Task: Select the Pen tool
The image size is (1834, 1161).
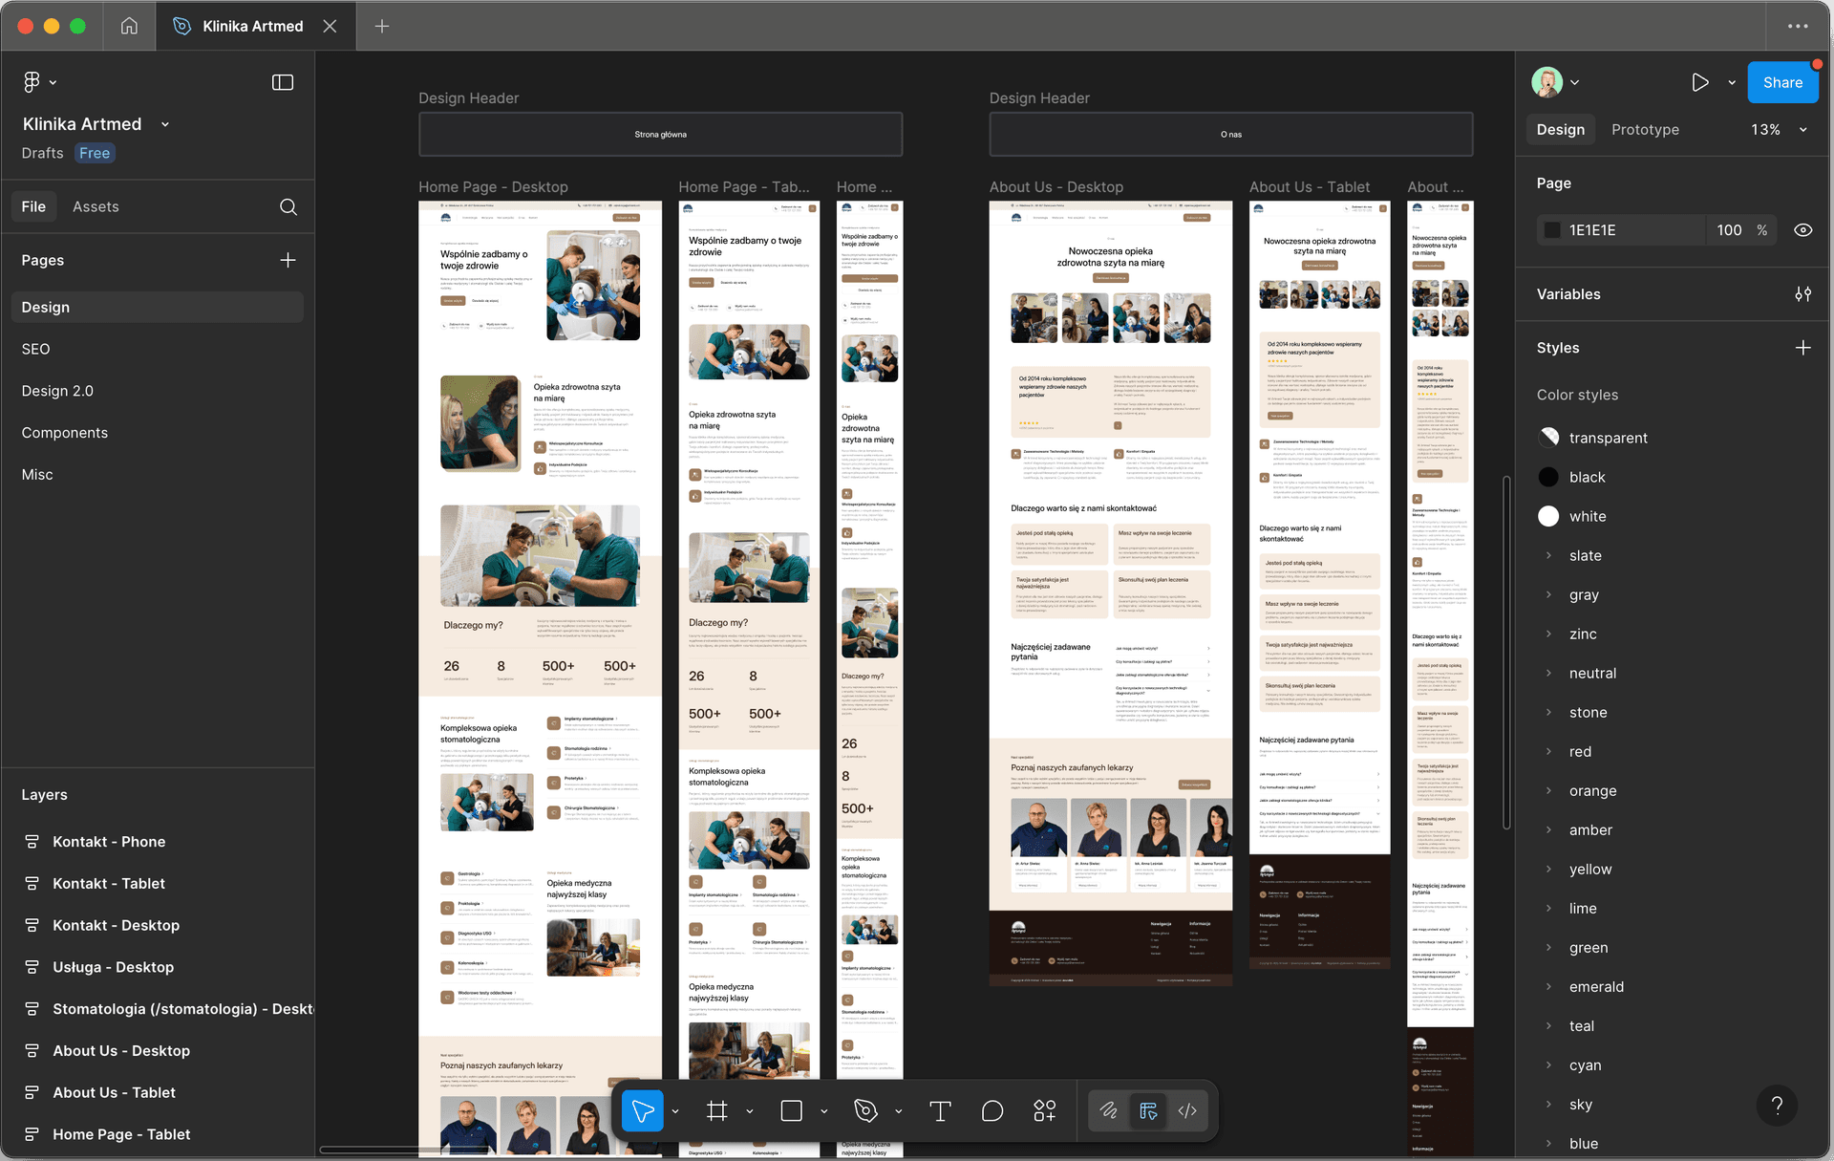Action: coord(865,1110)
